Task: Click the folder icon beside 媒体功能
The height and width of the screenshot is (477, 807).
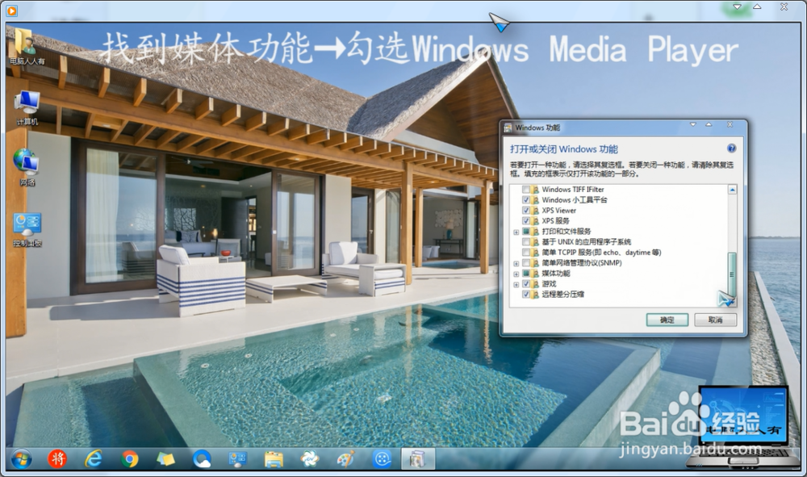Action: pyautogui.click(x=535, y=274)
